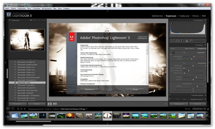Expand the Тоновая кривая panel
The width and height of the screenshot is (215, 129).
click(x=205, y=95)
